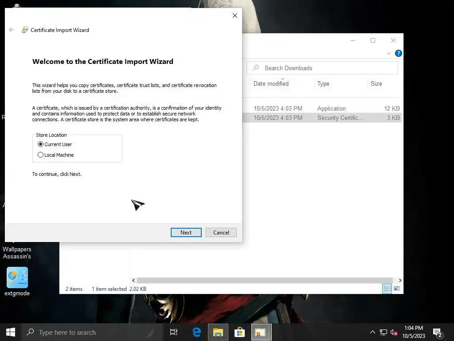This screenshot has width=454, height=341.
Task: Close the Certificate Import Wizard dialog
Action: click(x=235, y=16)
